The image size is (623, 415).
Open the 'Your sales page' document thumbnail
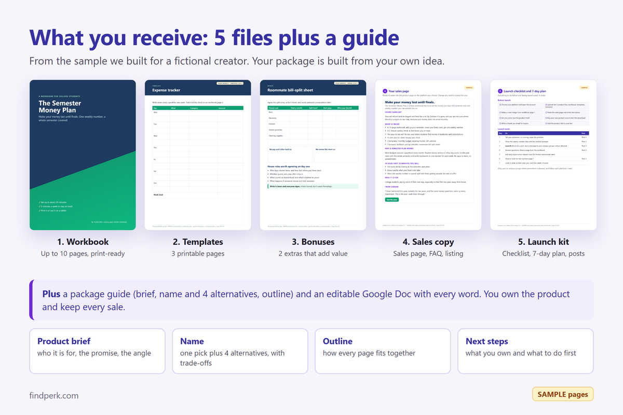[428, 155]
